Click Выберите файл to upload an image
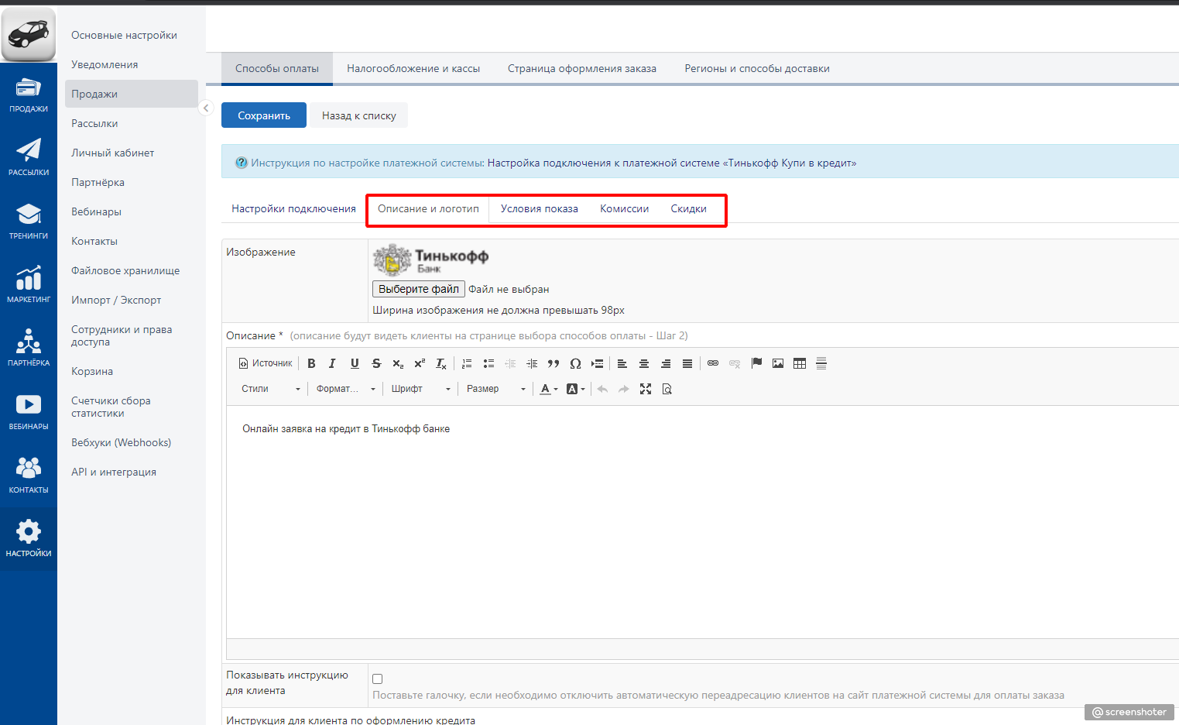The width and height of the screenshot is (1179, 725). tap(419, 289)
